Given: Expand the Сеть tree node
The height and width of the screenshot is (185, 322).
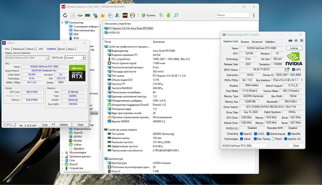Looking at the screenshot, I should click(62, 160).
